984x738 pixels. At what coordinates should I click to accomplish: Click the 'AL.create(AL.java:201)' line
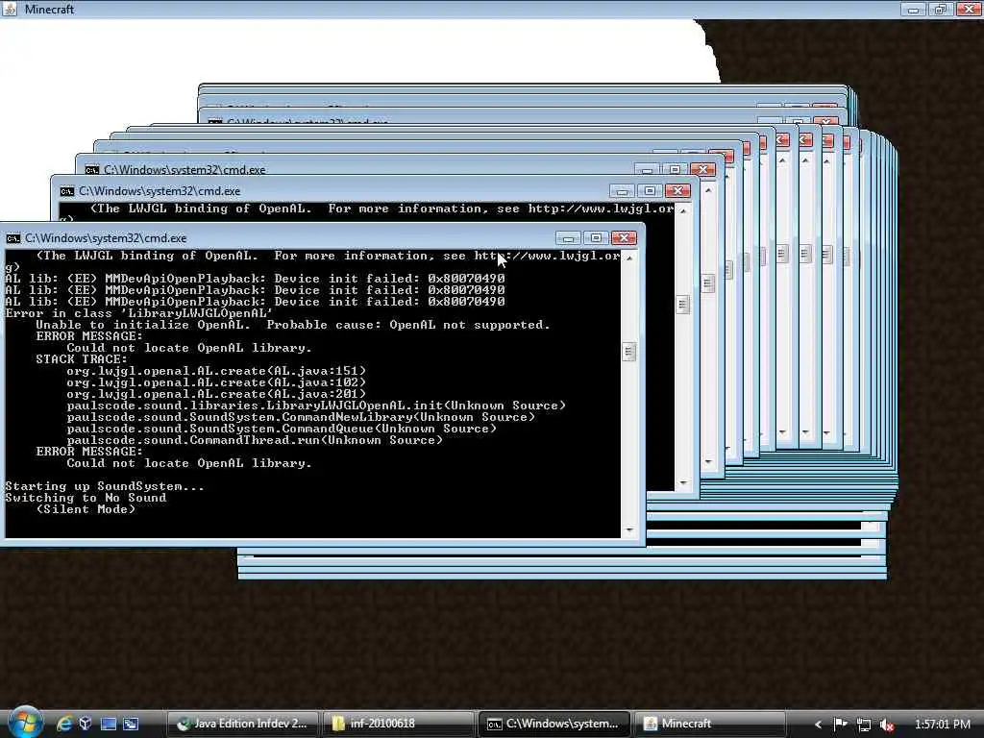tap(216, 394)
